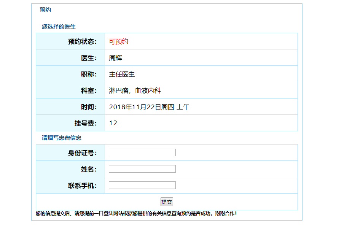Submit the form with 提交 button
Viewport: 339px width, 235px height.
[167, 202]
